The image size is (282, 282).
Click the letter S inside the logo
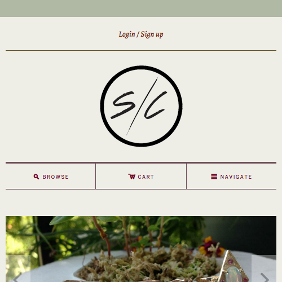click(x=123, y=105)
